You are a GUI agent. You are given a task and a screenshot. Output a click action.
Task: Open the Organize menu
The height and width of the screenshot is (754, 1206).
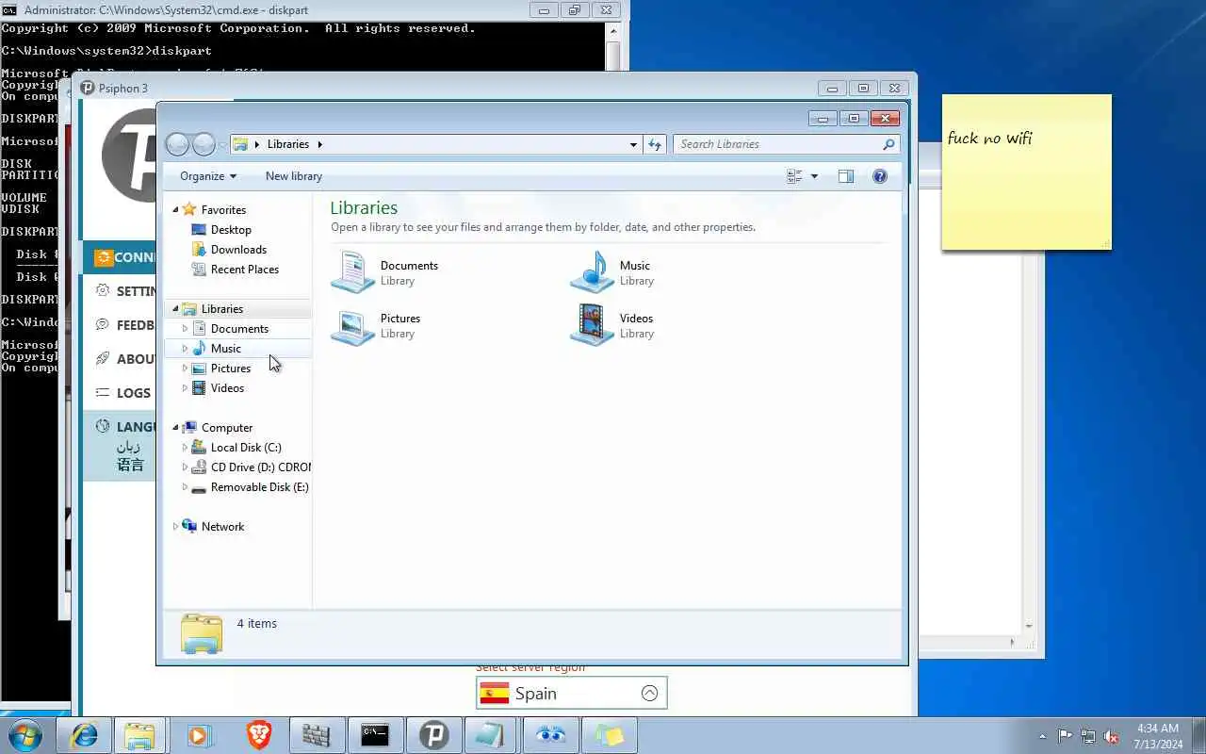click(x=208, y=176)
